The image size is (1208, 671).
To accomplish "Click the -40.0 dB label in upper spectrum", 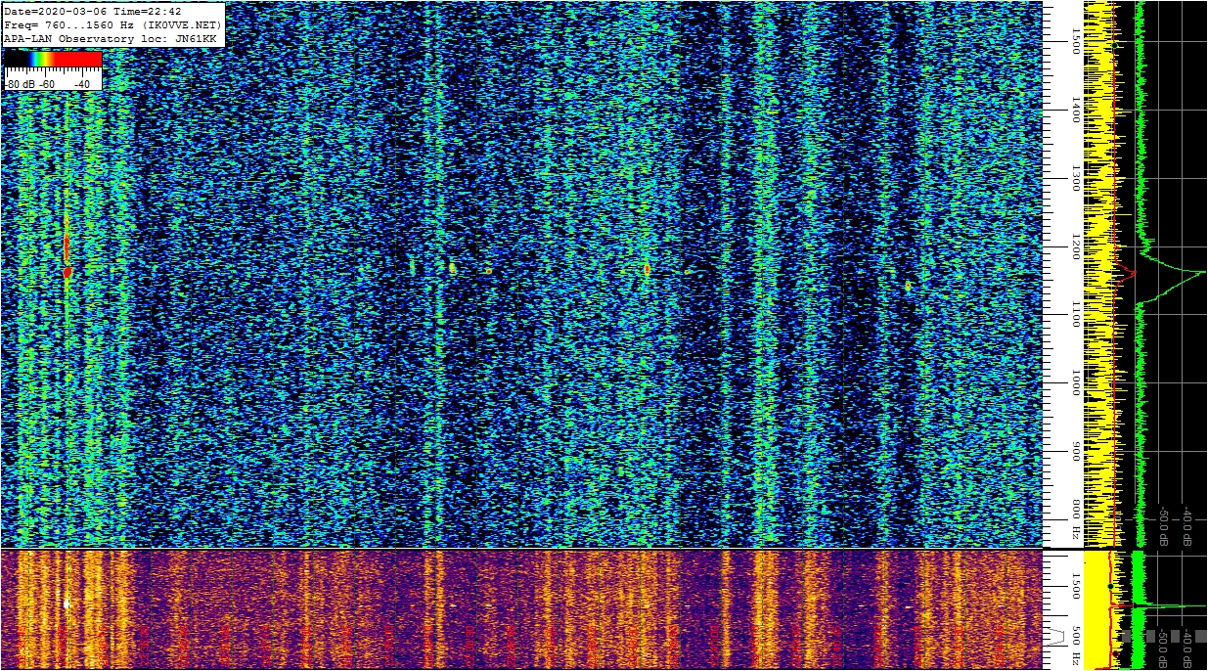I will (x=1187, y=525).
